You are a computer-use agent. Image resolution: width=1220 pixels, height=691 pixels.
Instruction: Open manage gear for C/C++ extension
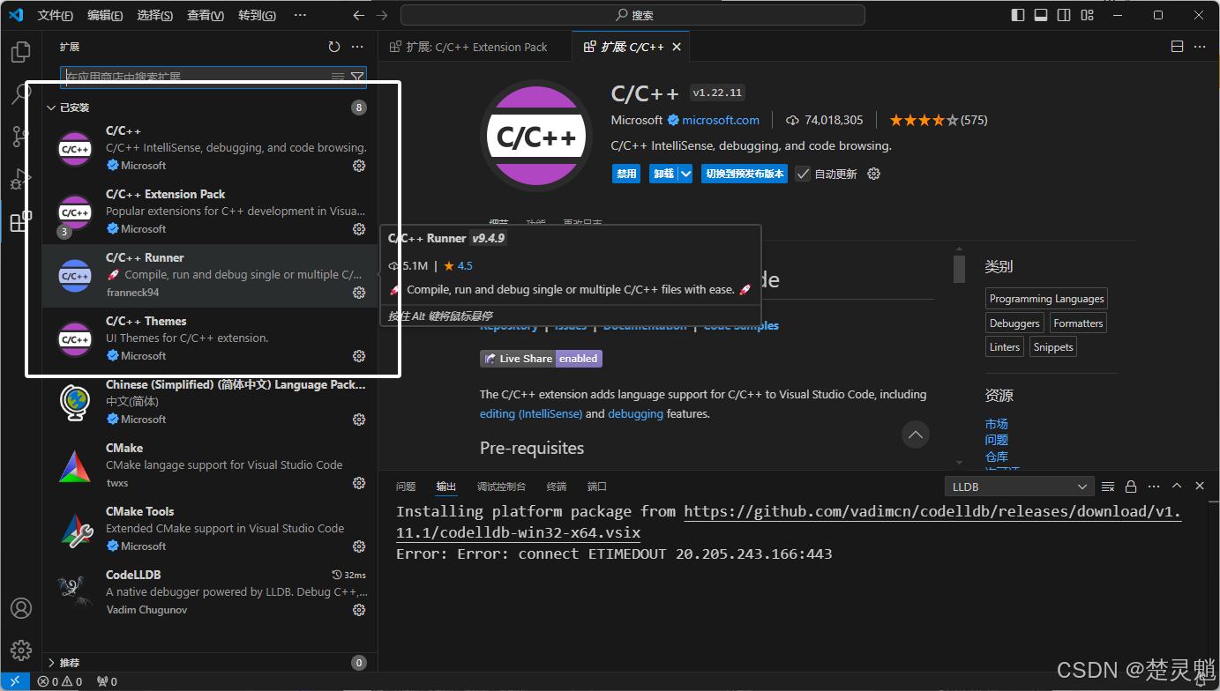[x=359, y=166]
